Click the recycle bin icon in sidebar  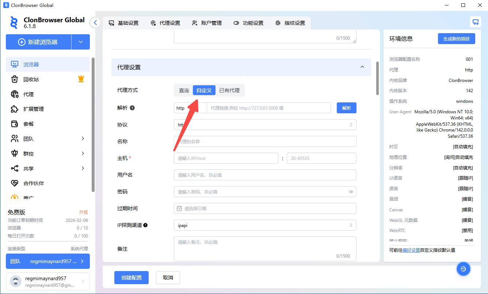click(x=15, y=79)
